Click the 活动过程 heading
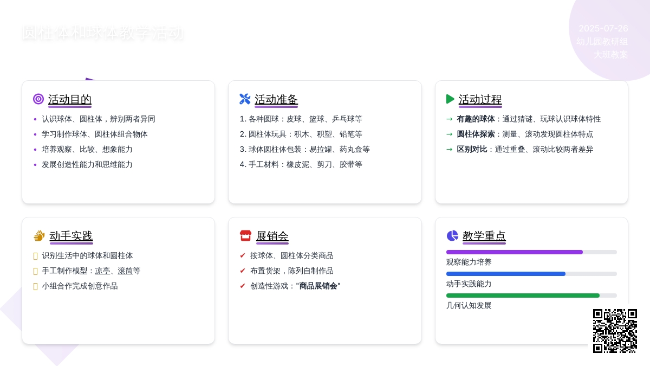This screenshot has width=650, height=366. [x=480, y=100]
